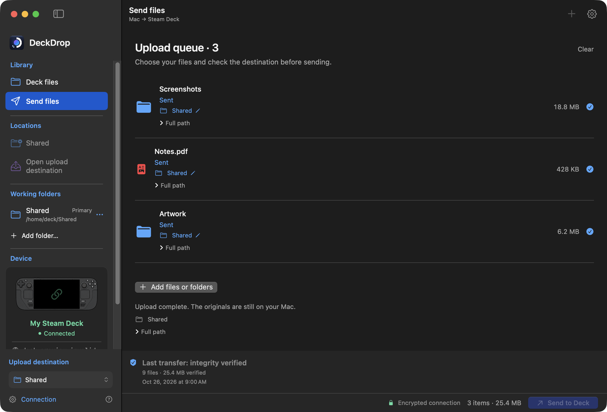Open the Upload destination Shared dropdown
Screen dimensions: 607x412
(61, 380)
